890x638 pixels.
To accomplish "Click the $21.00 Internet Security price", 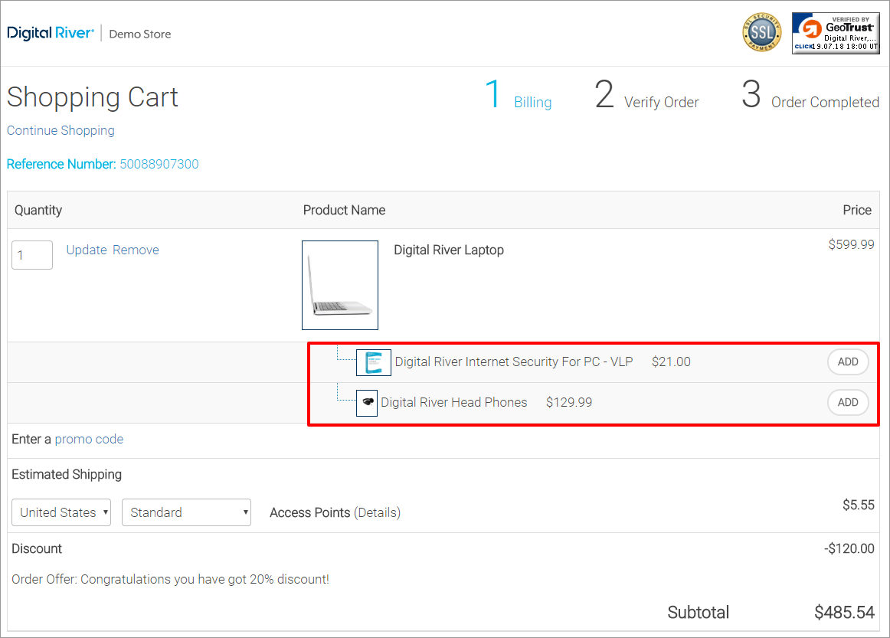I will coord(671,362).
